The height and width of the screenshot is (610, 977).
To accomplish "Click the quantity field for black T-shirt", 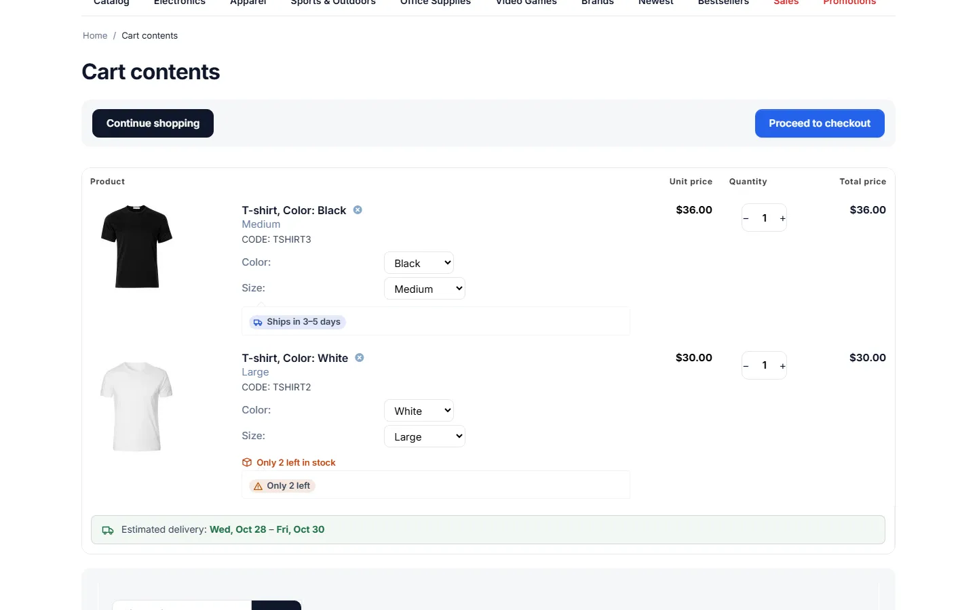I will [x=765, y=218].
